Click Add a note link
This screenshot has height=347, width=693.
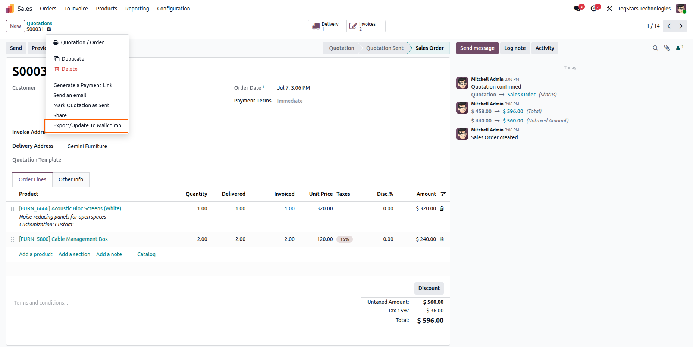coord(109,254)
